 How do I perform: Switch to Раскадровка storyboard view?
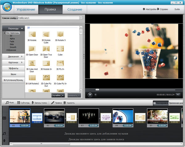click(x=160, y=103)
